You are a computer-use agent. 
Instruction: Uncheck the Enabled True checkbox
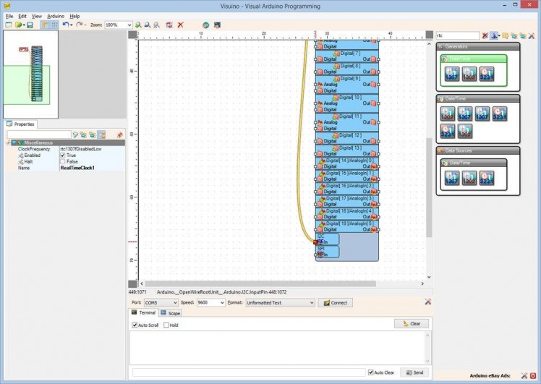(62, 155)
